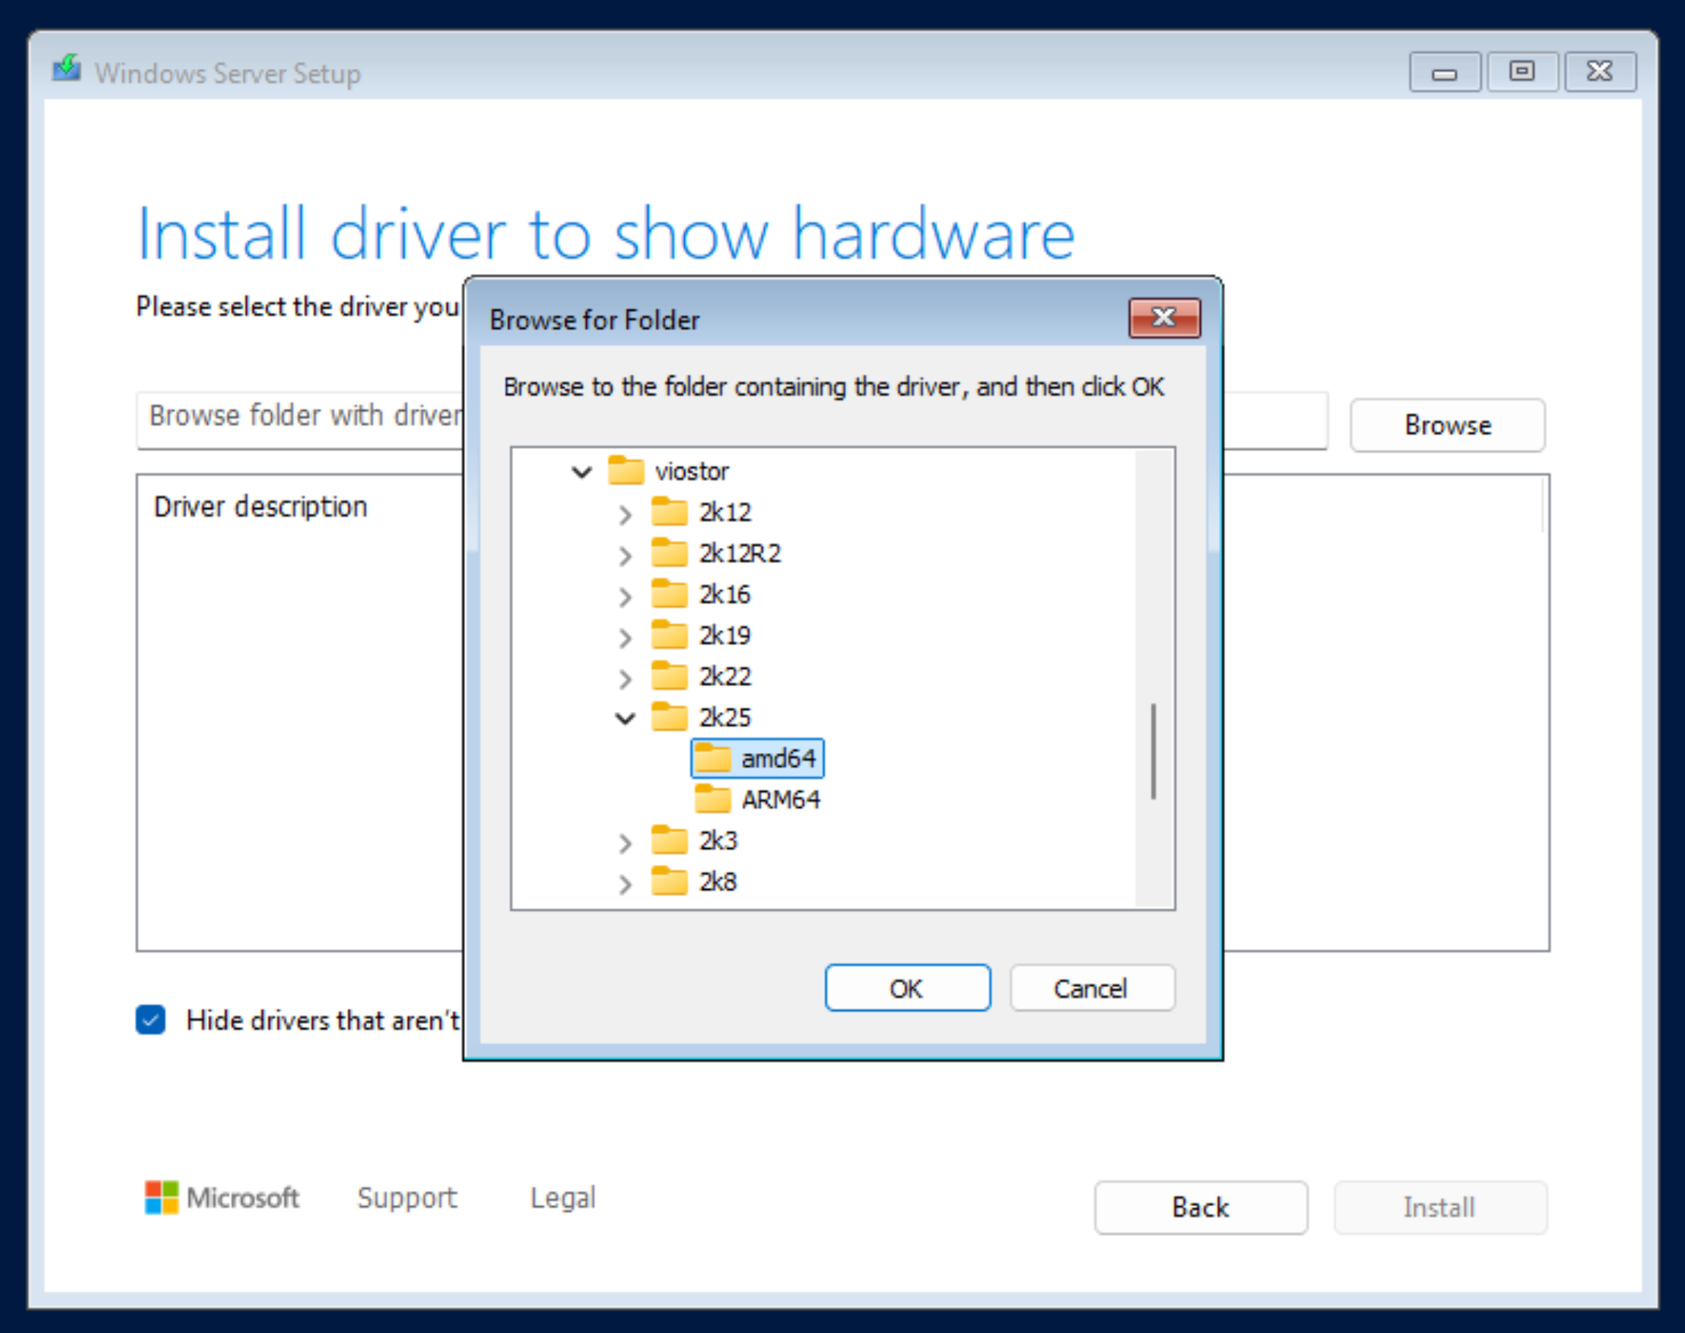Close the Browse for Folder dialog
Image resolution: width=1685 pixels, height=1333 pixels.
[1163, 318]
